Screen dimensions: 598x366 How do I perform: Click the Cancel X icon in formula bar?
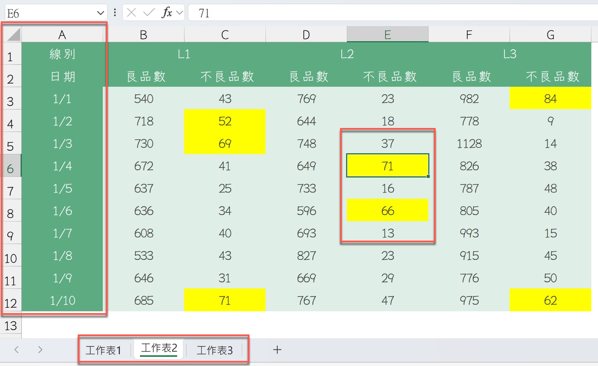pos(132,13)
